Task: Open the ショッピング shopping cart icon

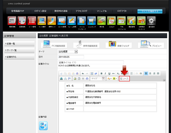Action: click(91, 21)
